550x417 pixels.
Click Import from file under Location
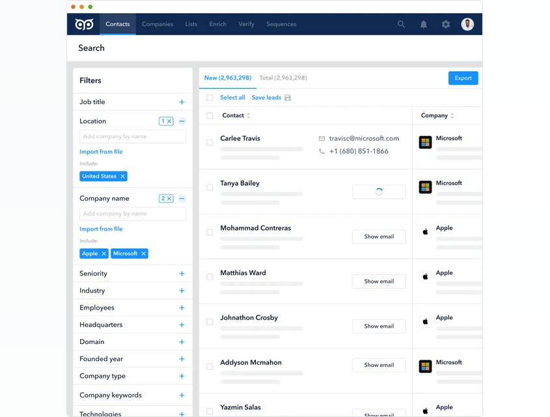pos(101,152)
